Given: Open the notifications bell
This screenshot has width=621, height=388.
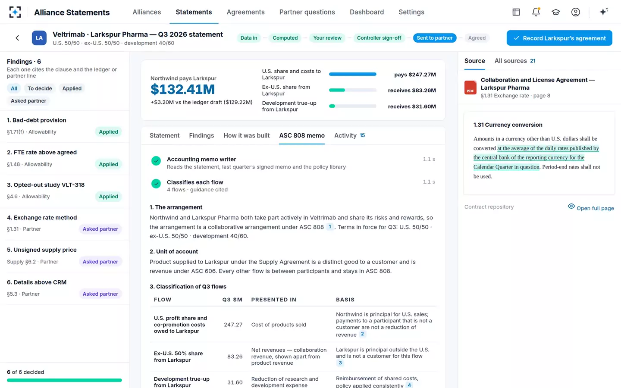Looking at the screenshot, I should 536,12.
